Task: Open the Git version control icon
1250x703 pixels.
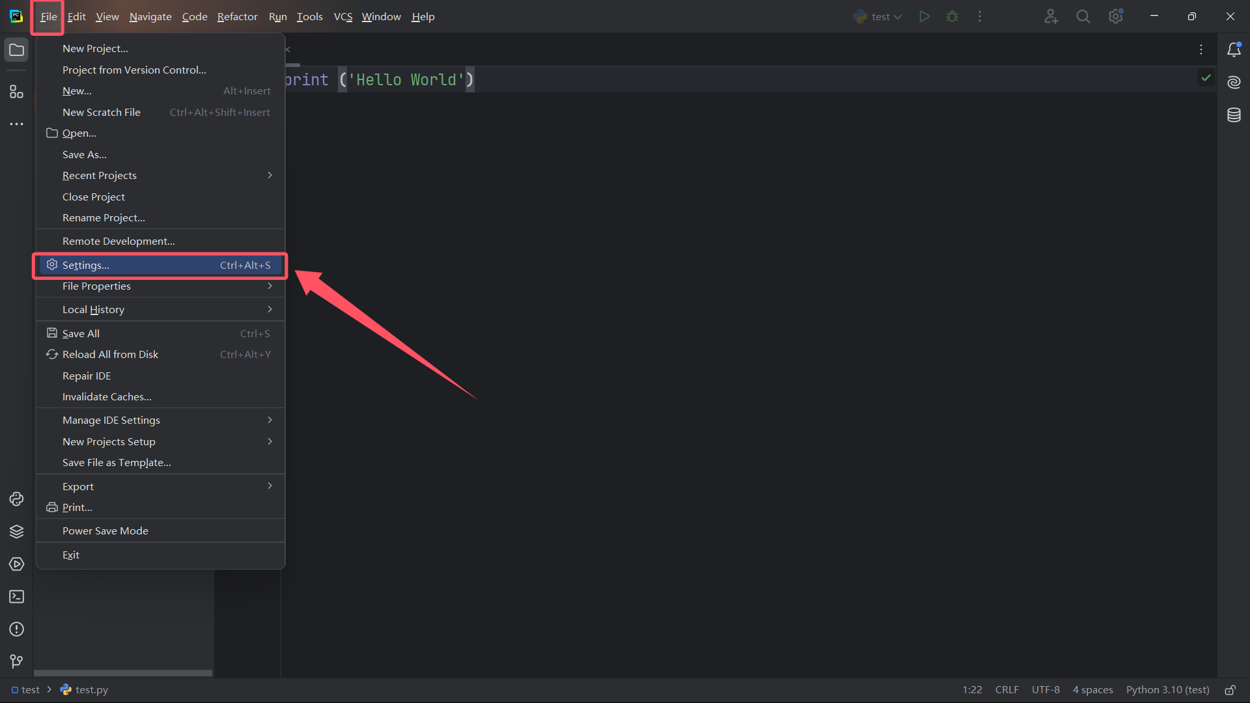Action: click(17, 662)
